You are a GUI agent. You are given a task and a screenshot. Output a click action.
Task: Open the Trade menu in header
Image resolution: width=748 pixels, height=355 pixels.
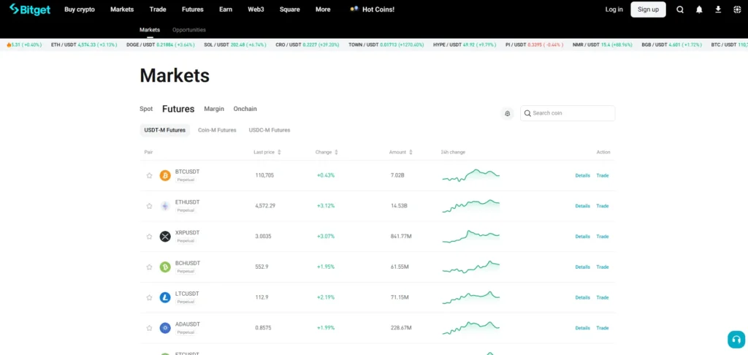(158, 9)
